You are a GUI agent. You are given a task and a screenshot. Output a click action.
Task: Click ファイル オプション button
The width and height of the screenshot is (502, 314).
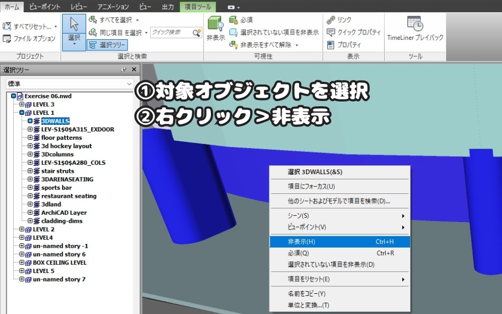[29, 39]
